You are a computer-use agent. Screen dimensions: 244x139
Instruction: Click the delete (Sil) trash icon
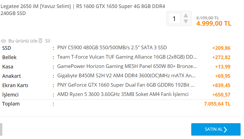click(40, 41)
